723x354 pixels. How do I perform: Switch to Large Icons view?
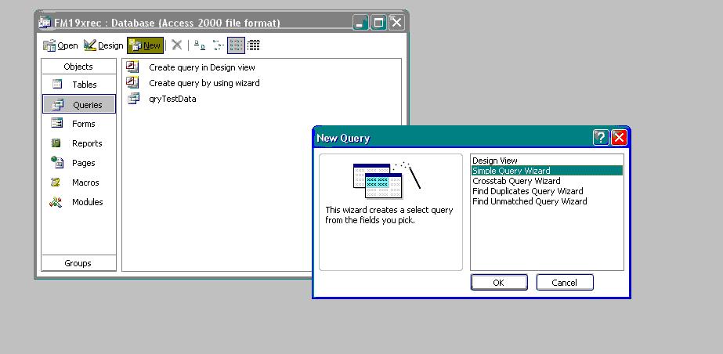pyautogui.click(x=199, y=45)
